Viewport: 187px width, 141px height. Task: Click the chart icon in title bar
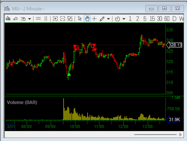[7, 8]
